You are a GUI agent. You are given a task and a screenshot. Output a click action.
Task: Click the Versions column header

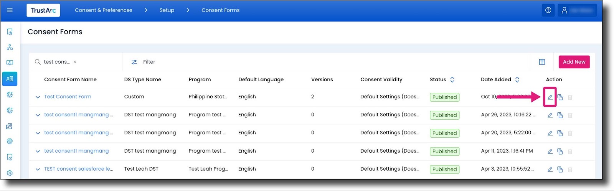[322, 79]
